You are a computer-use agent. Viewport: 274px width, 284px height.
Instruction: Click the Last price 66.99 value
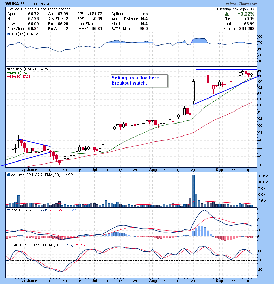(249, 24)
